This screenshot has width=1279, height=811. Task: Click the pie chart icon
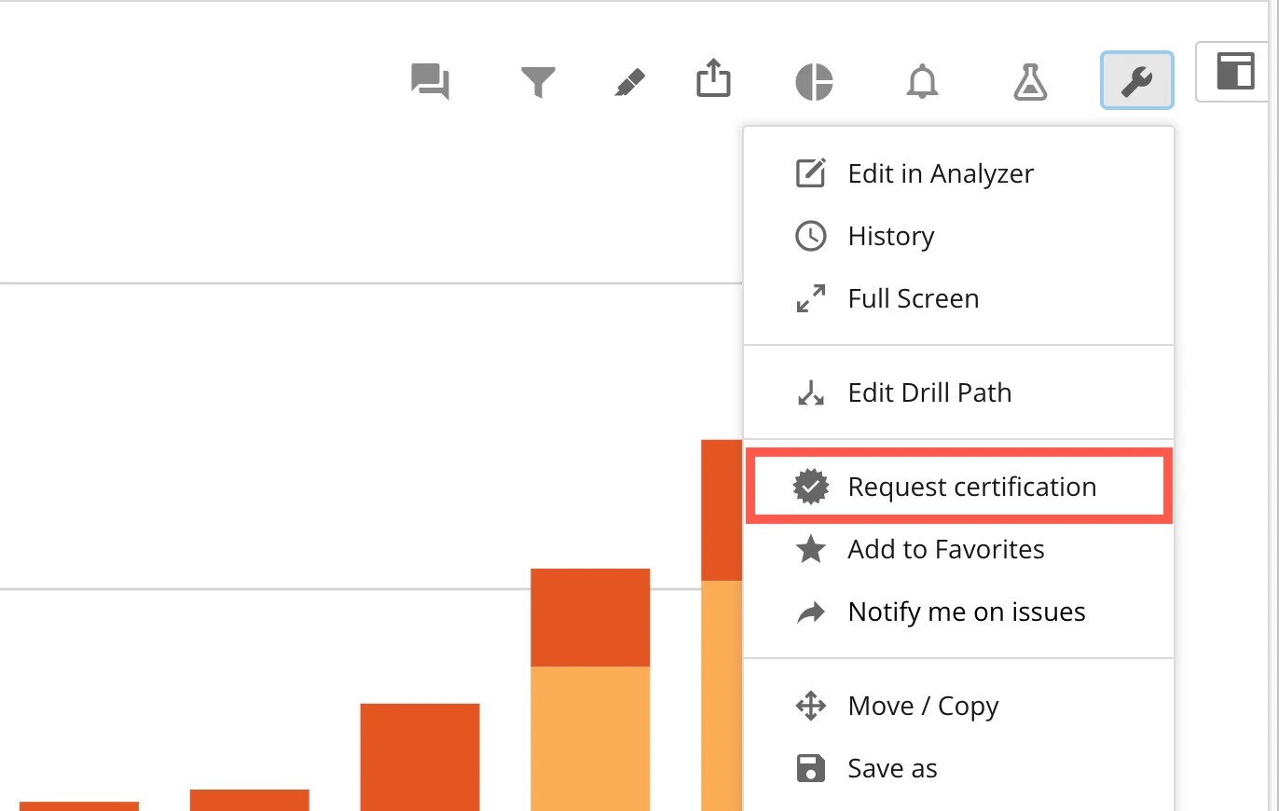coord(814,82)
